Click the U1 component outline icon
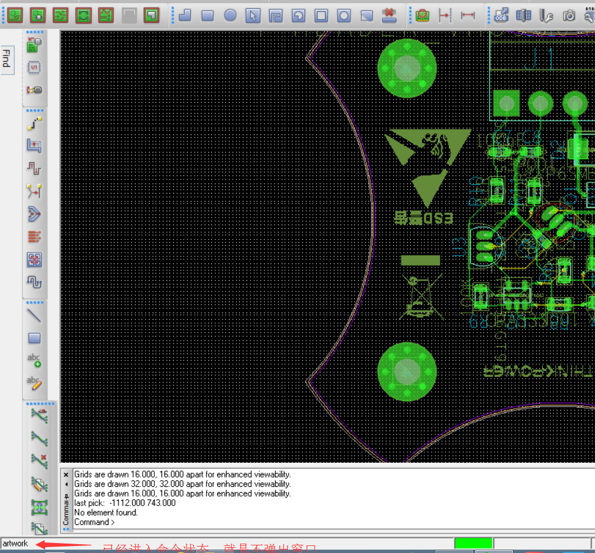 pyautogui.click(x=35, y=67)
